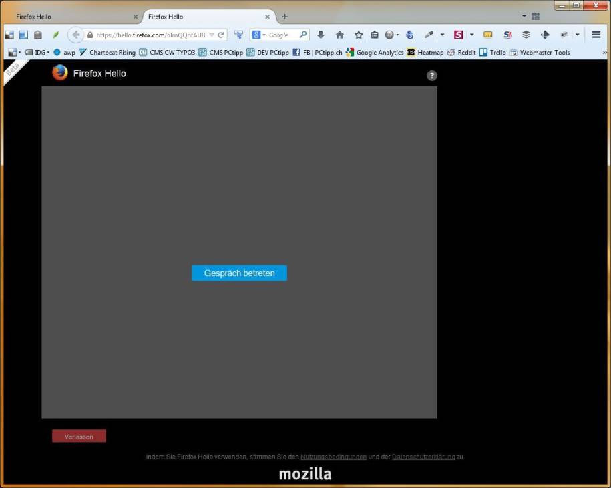This screenshot has width=611, height=488.
Task: Click the stacked layers extension icon
Action: pos(526,35)
